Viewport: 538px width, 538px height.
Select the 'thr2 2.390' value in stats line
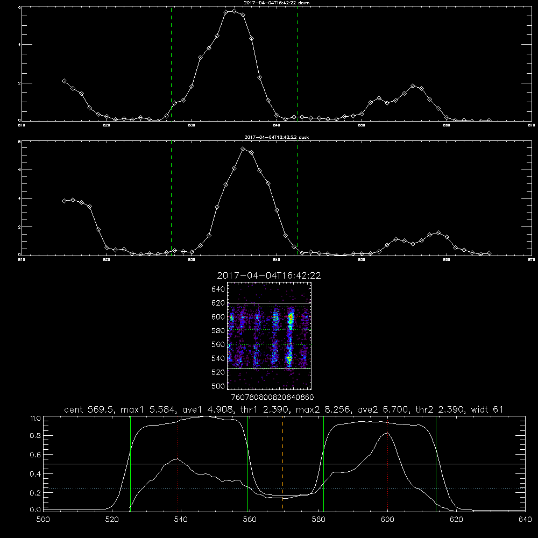click(440, 409)
